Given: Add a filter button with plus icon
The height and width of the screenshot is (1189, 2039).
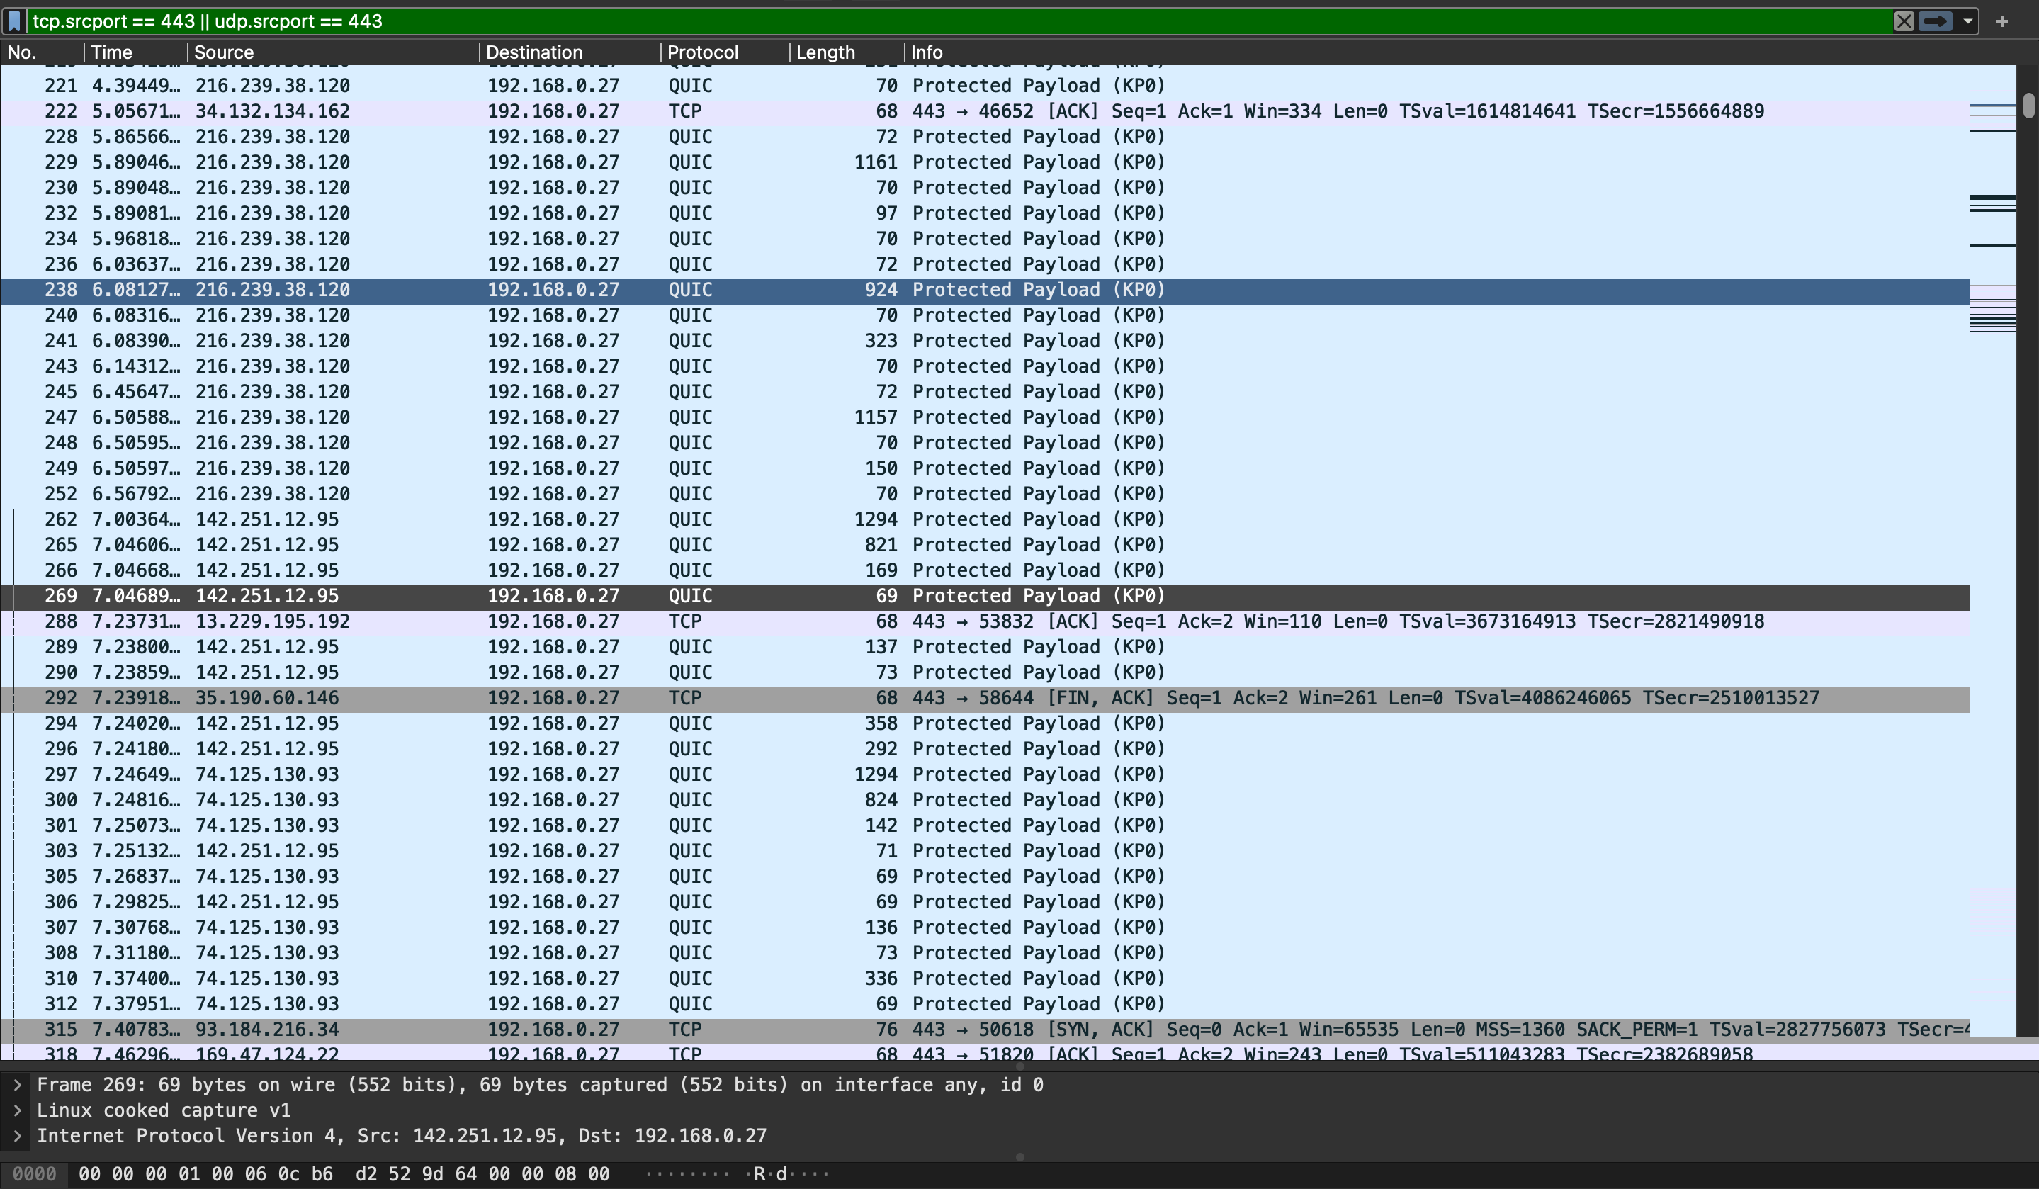Looking at the screenshot, I should pos(2001,21).
